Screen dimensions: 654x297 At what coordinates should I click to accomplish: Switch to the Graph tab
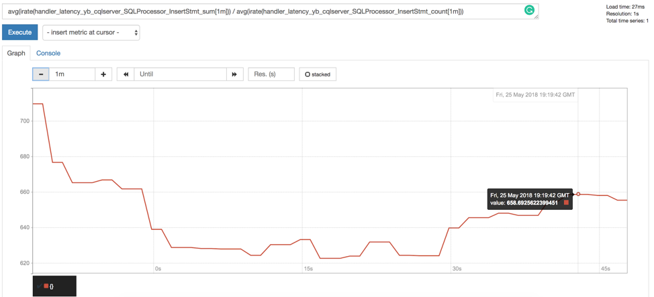16,53
